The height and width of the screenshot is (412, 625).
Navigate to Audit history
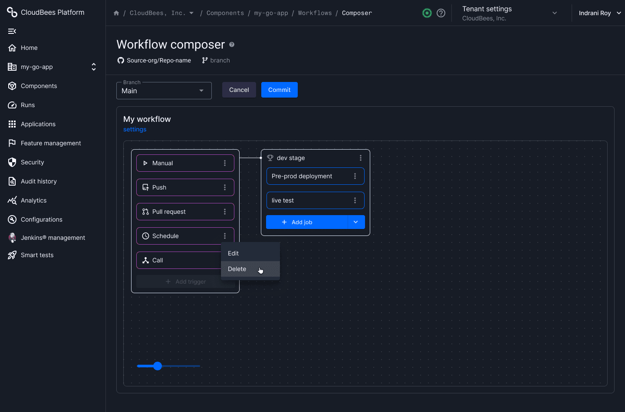39,181
